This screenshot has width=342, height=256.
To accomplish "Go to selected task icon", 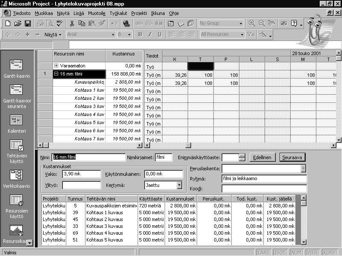I will (271, 23).
